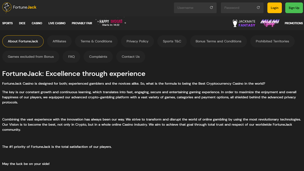Focus the Username input field
Image resolution: width=304 pixels, height=171 pixels.
tap(195, 8)
